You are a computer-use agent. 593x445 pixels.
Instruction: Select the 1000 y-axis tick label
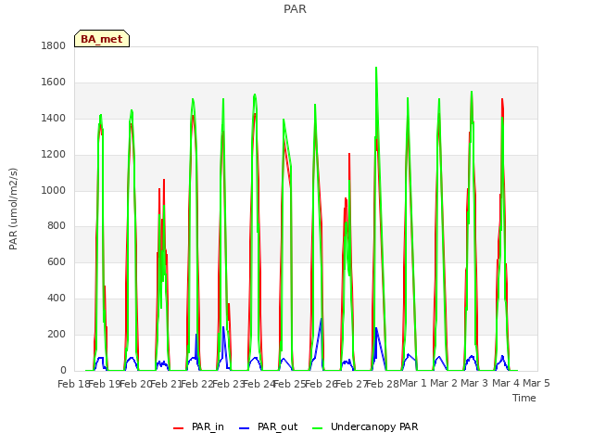click(x=54, y=190)
